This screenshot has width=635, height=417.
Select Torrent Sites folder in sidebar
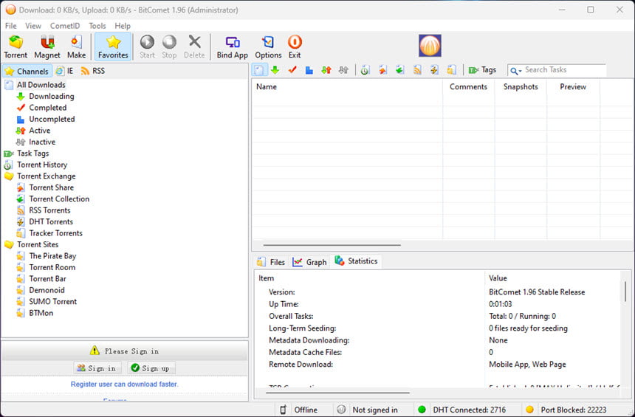point(38,244)
